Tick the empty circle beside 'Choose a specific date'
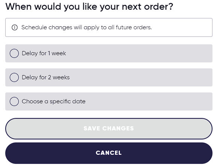This screenshot has width=217, height=168. (x=14, y=101)
